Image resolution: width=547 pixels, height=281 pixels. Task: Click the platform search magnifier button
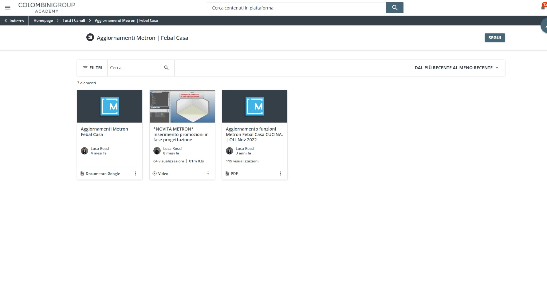(x=395, y=8)
